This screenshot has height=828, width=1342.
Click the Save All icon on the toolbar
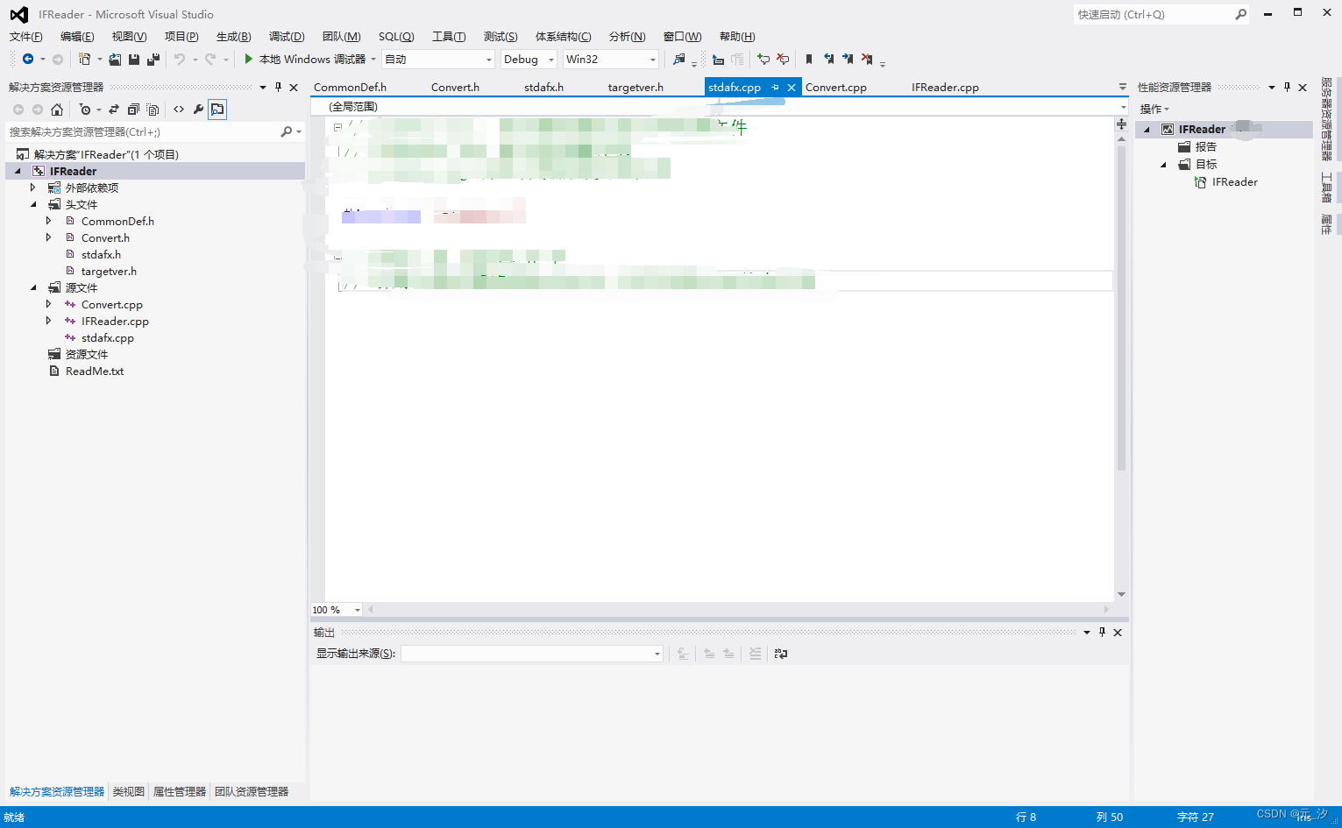153,59
